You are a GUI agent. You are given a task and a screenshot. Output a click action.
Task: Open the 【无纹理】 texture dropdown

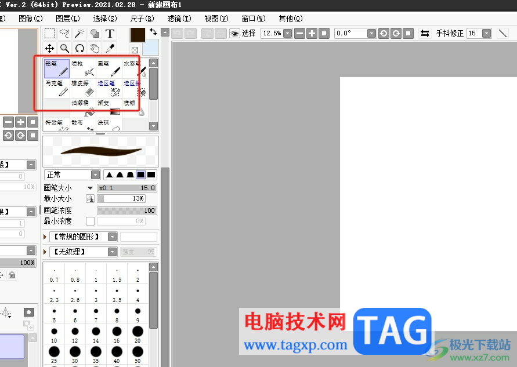click(x=113, y=252)
